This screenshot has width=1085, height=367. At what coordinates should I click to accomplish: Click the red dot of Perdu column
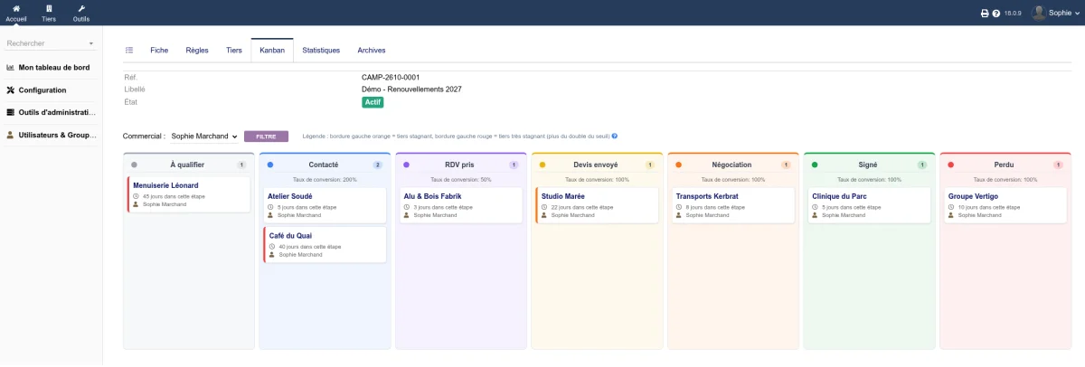click(x=950, y=165)
